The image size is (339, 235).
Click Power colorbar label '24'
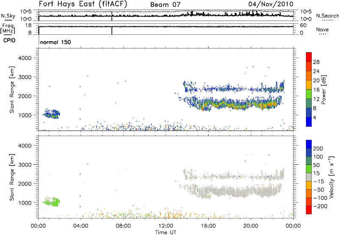(316, 71)
